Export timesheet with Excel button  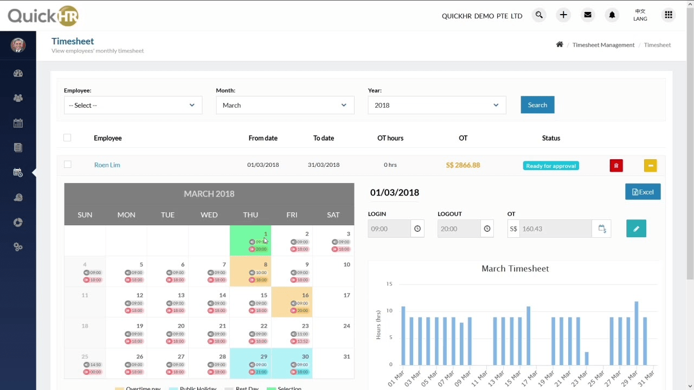tap(643, 192)
